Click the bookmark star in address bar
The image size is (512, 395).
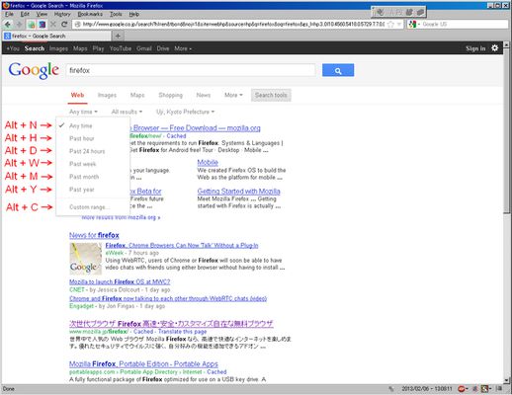390,24
